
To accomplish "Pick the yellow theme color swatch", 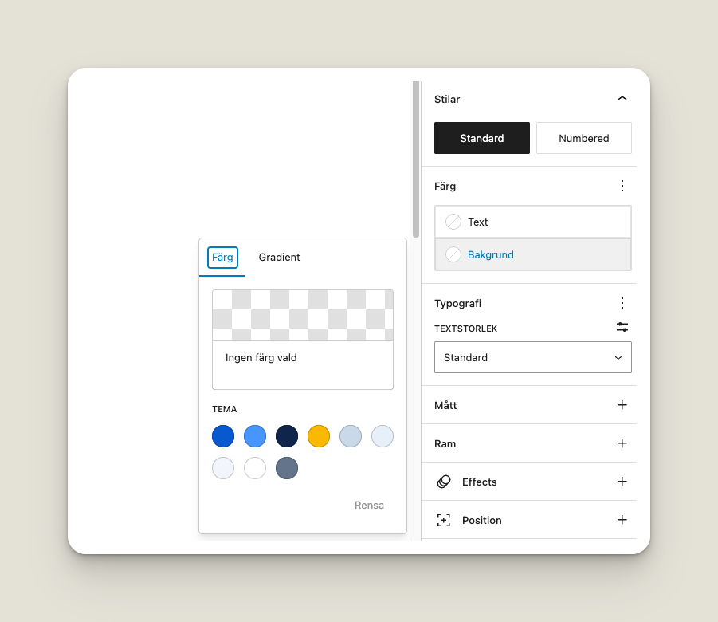I will [x=319, y=436].
